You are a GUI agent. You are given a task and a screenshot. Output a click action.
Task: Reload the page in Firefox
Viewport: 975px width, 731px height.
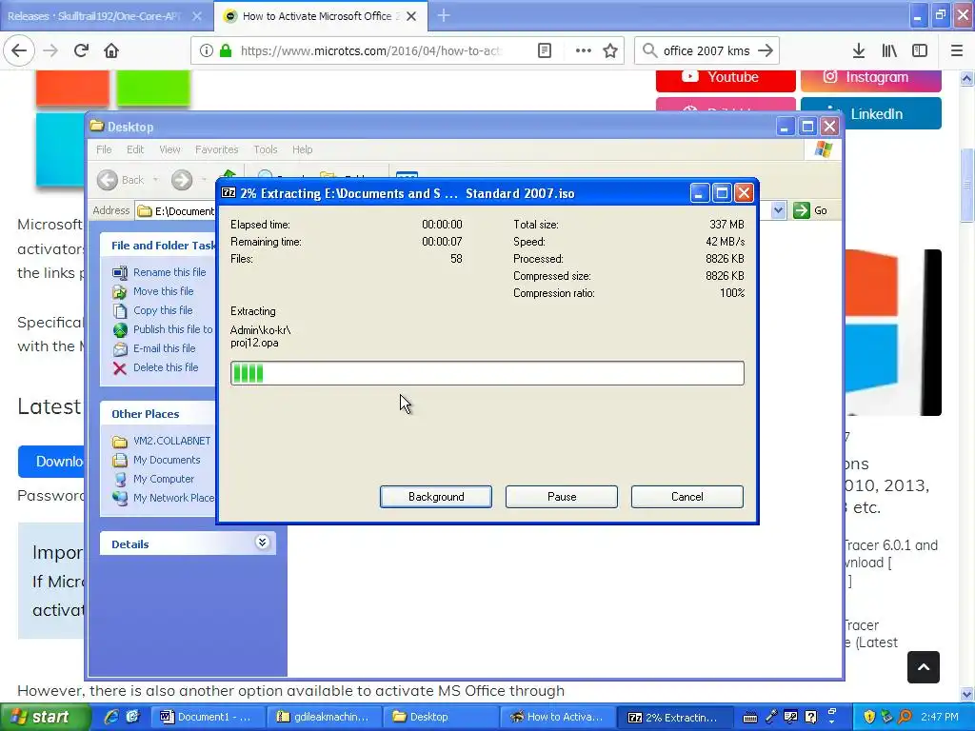[x=81, y=50]
